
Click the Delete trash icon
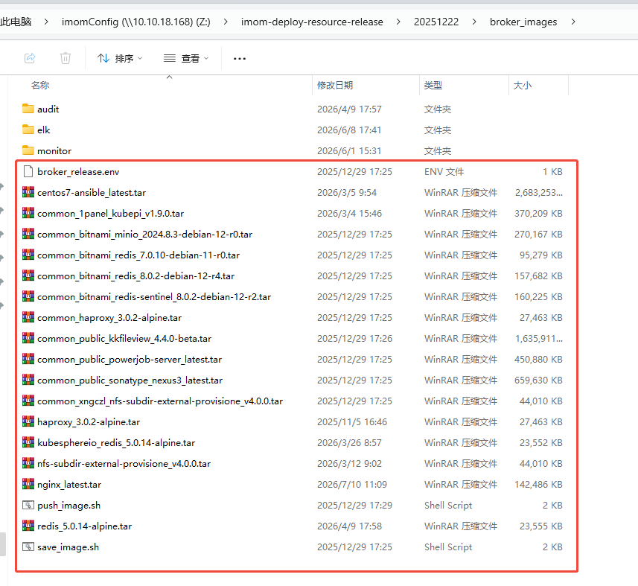pyautogui.click(x=65, y=58)
